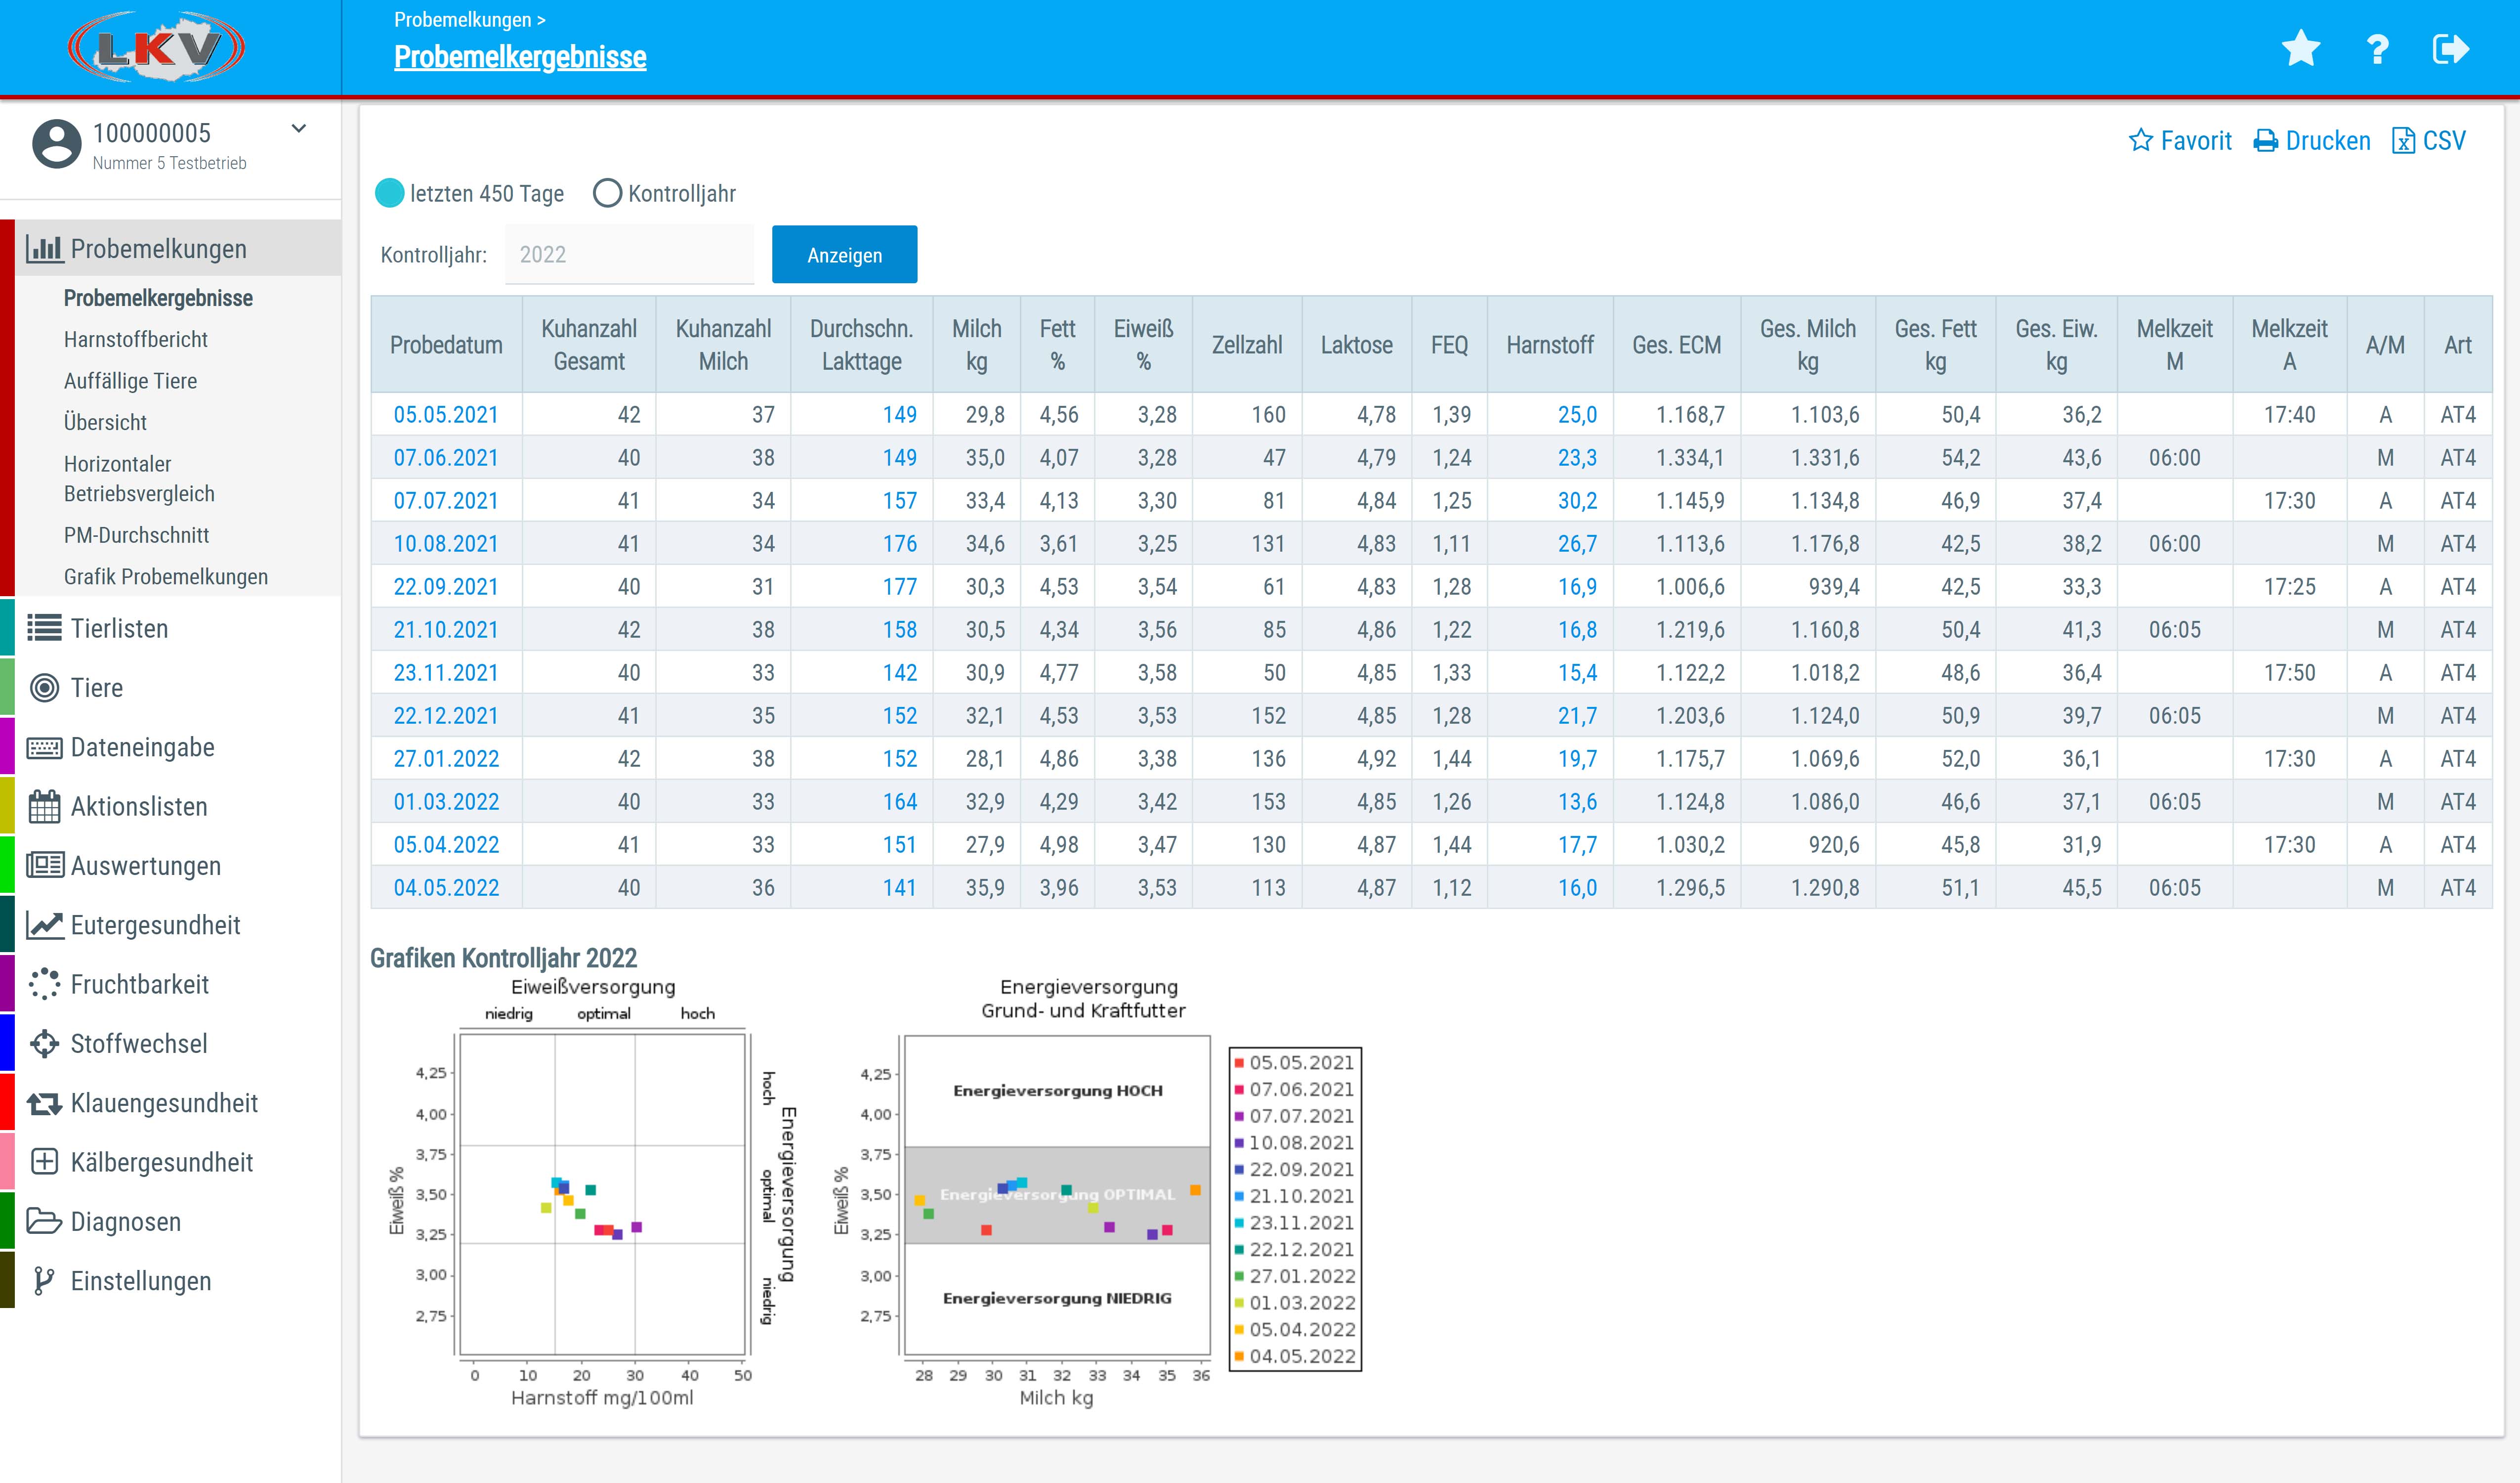The width and height of the screenshot is (2520, 1483).
Task: Open the 05.05.2021 Probedatum link
Action: (x=445, y=414)
